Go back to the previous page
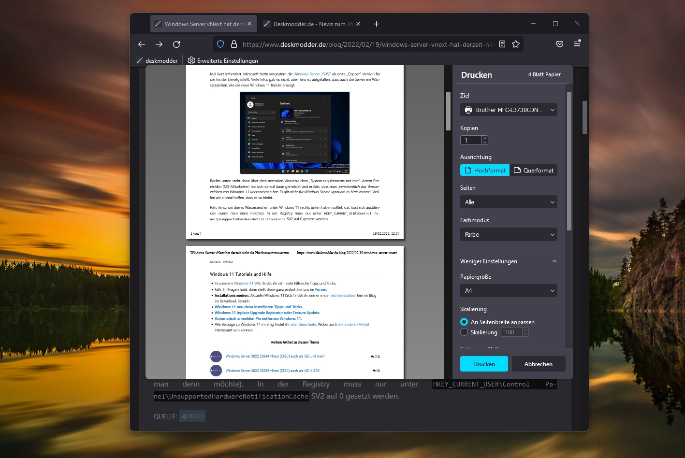Screen dimensions: 685x458 point(142,44)
